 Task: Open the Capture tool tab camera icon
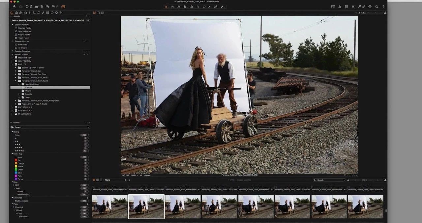(16, 13)
